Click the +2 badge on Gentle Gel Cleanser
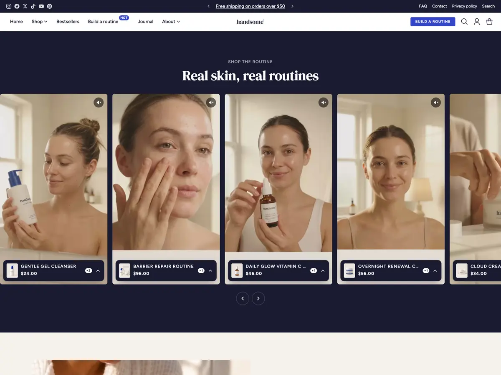 pyautogui.click(x=89, y=270)
